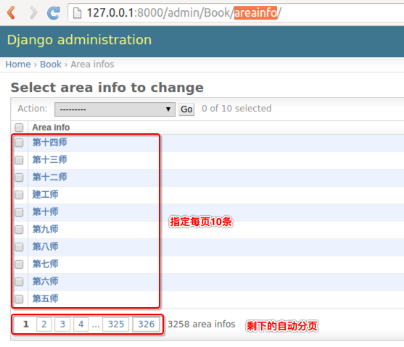Click the browser forward arrow

point(33,12)
